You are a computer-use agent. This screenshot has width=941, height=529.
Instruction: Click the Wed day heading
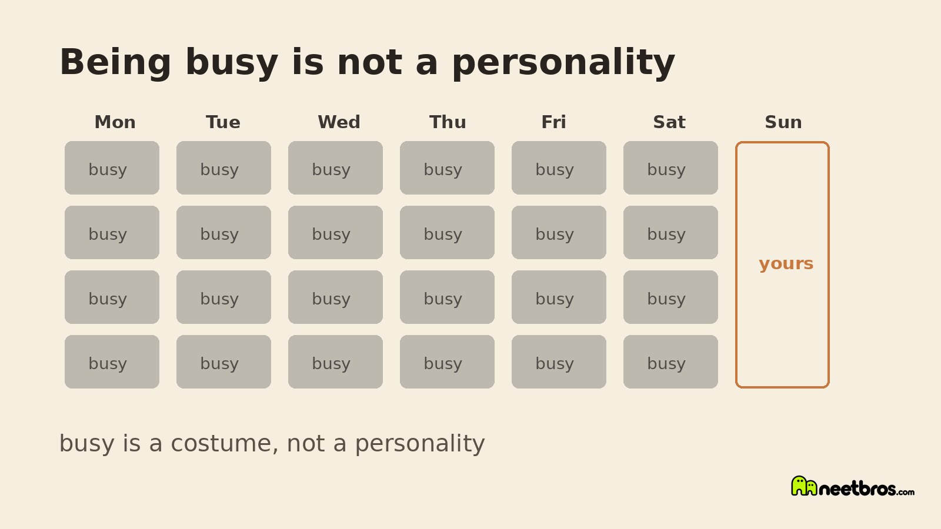click(339, 122)
